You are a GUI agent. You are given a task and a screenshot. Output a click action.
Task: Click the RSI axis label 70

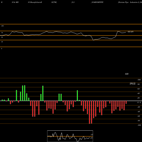click(x=2, y=33)
